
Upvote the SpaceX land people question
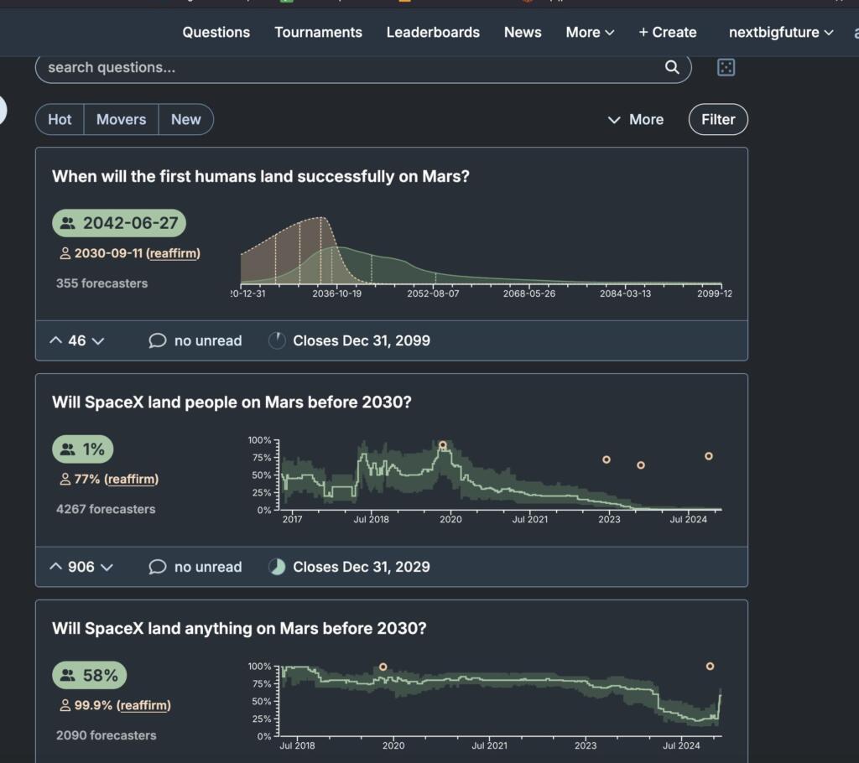coord(56,567)
